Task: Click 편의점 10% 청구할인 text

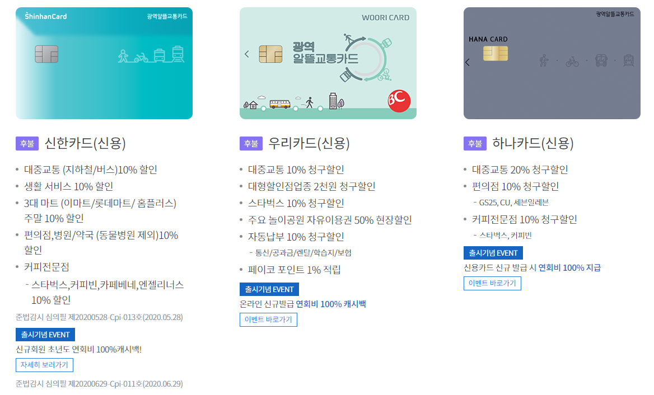Action: tap(515, 186)
